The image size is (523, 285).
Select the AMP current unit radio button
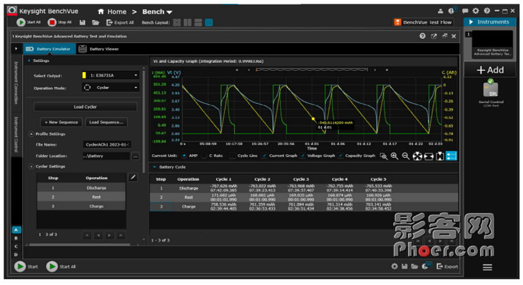click(184, 156)
